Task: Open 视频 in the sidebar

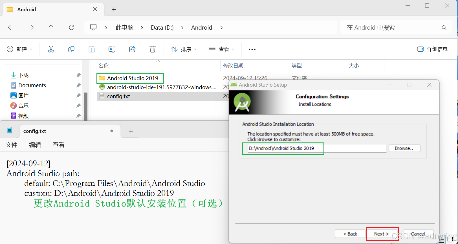Action: click(x=20, y=116)
